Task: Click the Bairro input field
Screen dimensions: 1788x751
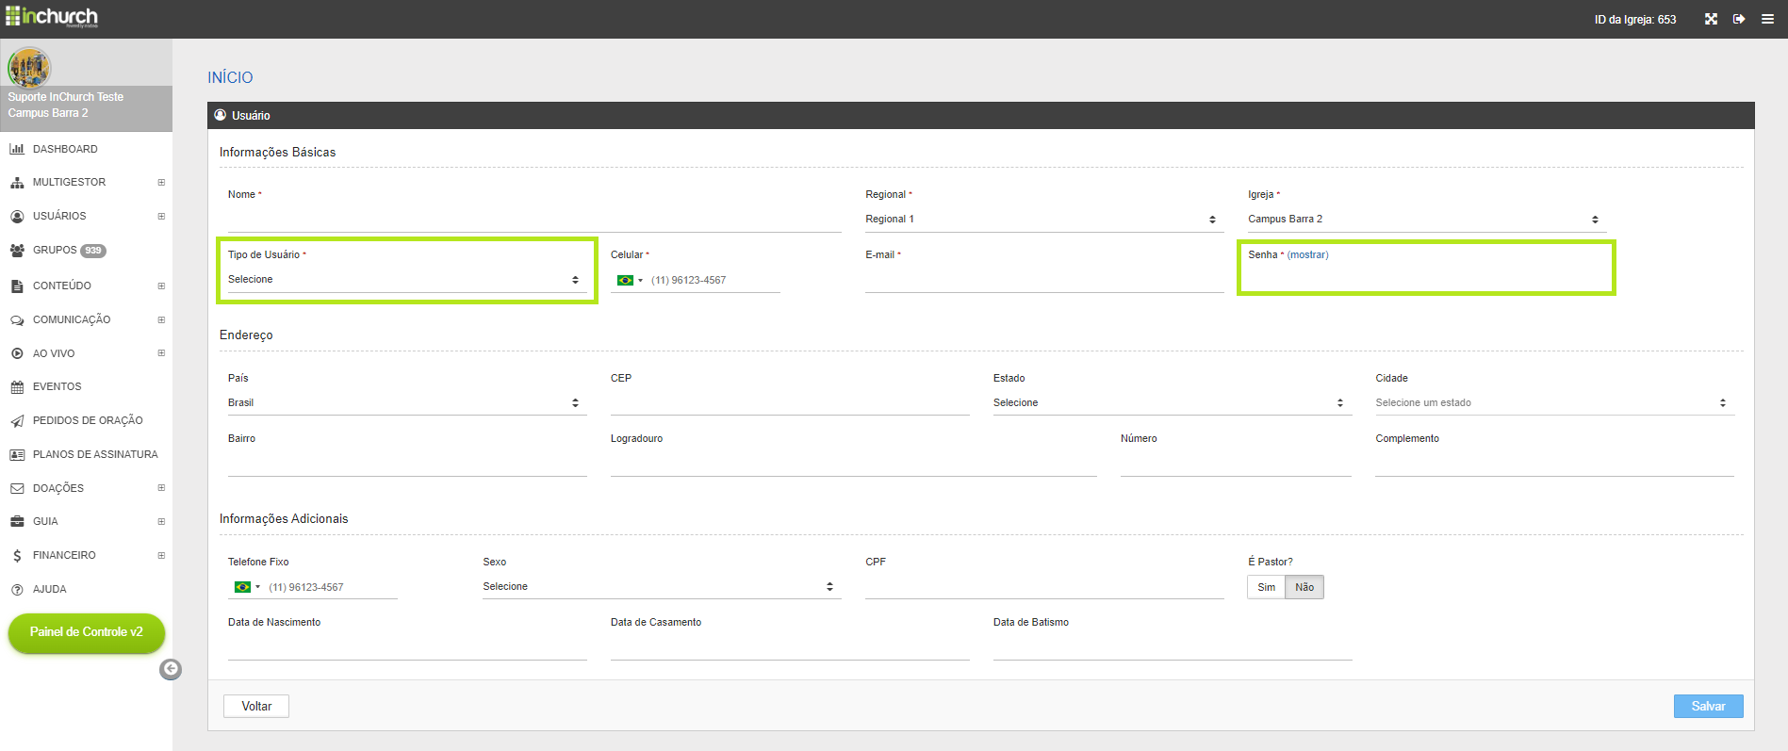Action: pyautogui.click(x=407, y=464)
